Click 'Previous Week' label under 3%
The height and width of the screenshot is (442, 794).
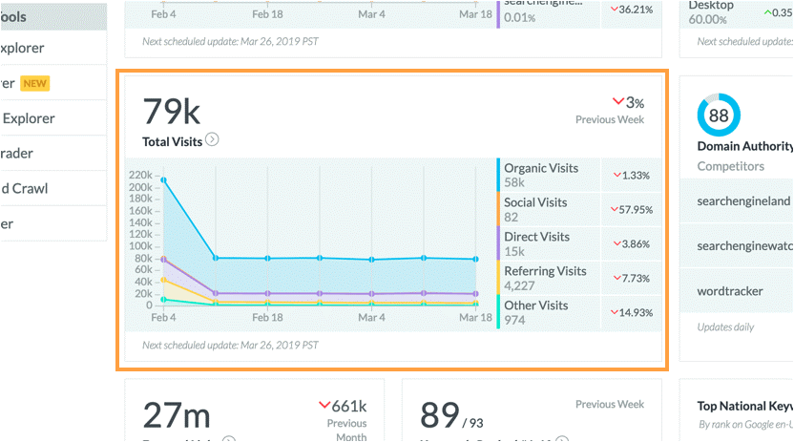click(610, 120)
